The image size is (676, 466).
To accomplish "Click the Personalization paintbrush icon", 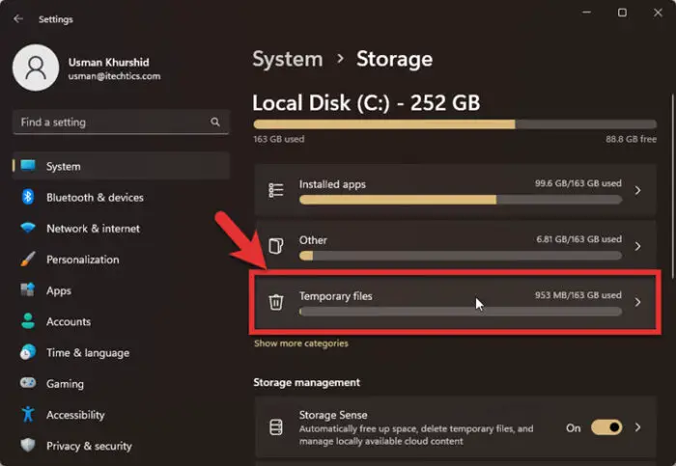I will point(28,260).
